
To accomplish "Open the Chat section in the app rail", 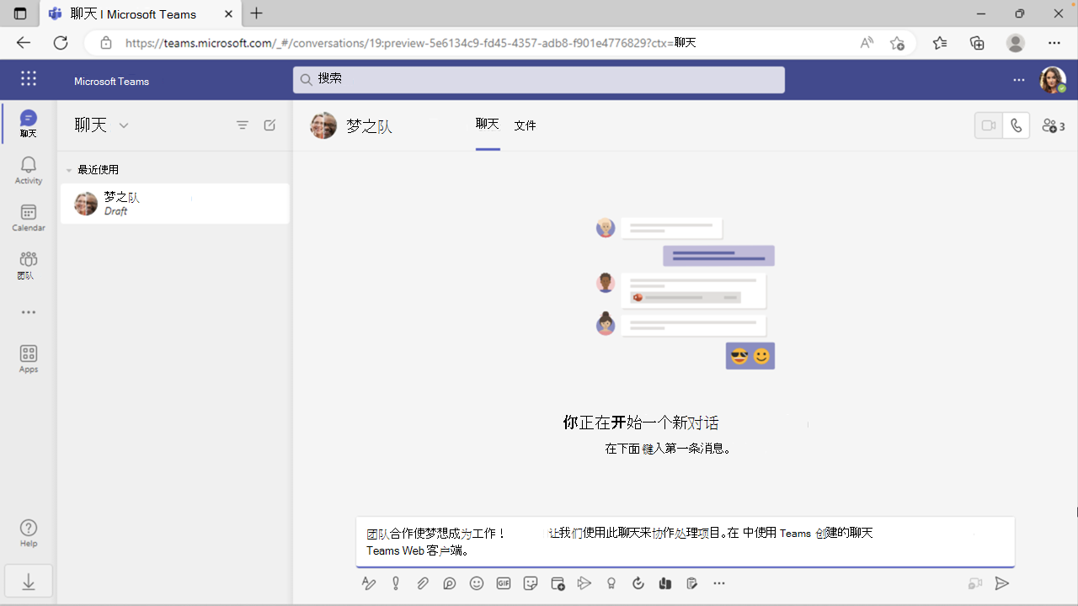I will tap(29, 124).
